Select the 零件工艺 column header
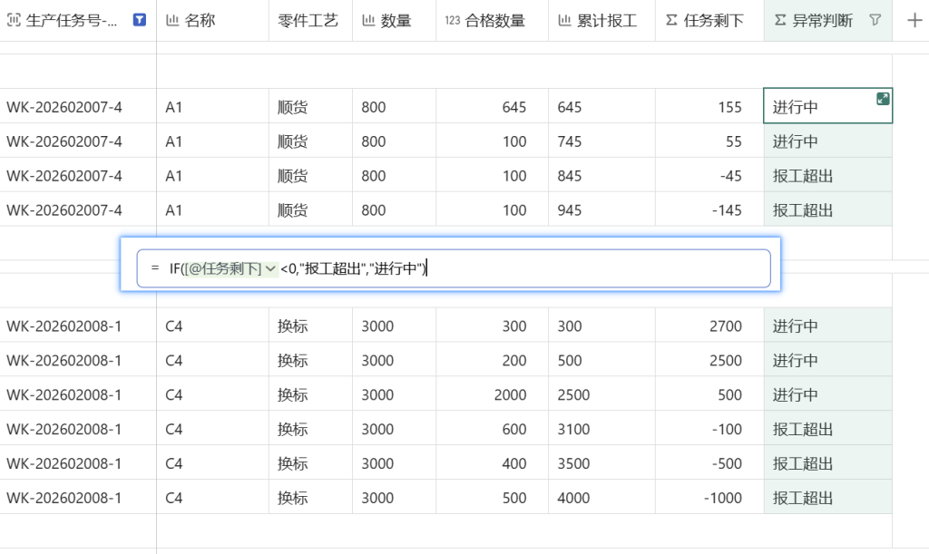Image resolution: width=929 pixels, height=554 pixels. (x=308, y=21)
